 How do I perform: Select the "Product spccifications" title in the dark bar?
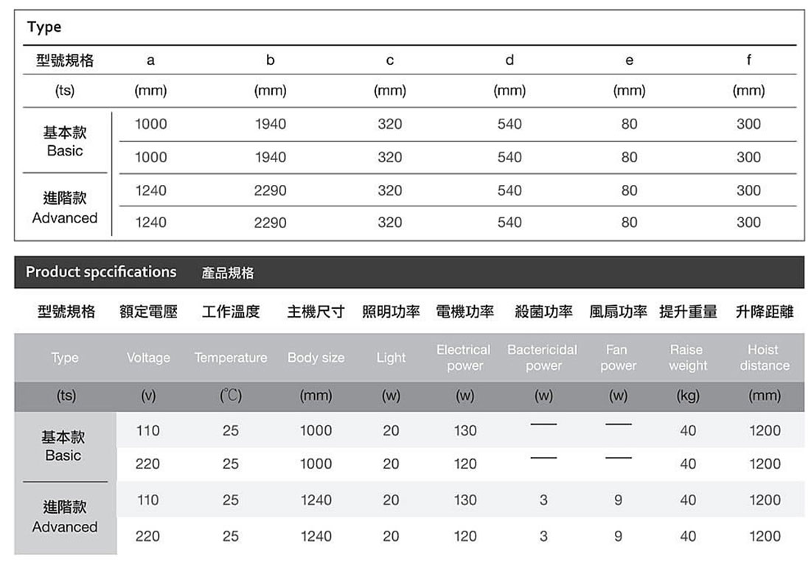click(x=101, y=272)
